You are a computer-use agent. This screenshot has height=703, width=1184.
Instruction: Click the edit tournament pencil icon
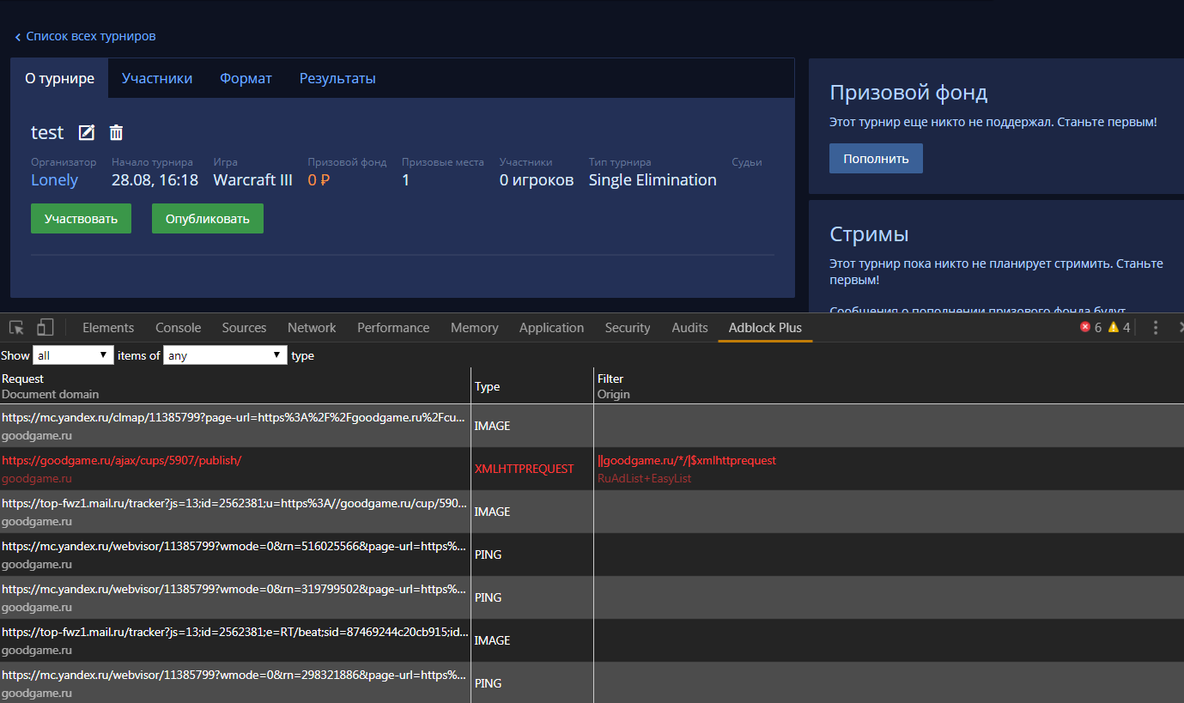87,132
